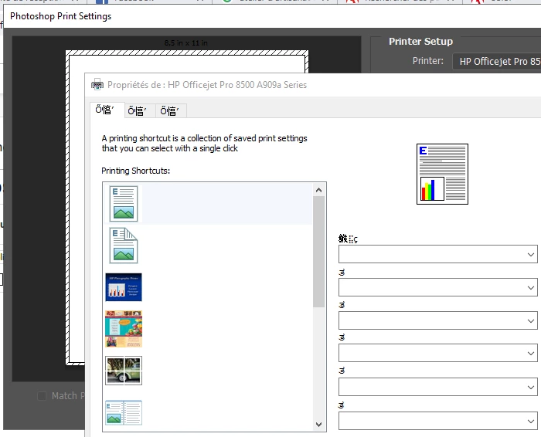
Task: Click scroll up arrow of shortcuts list
Action: (x=318, y=190)
